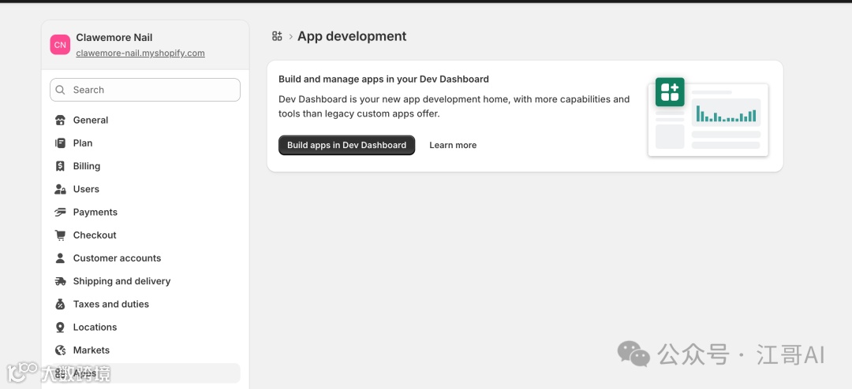Image resolution: width=852 pixels, height=389 pixels.
Task: Open Locations settings
Action: (145, 327)
